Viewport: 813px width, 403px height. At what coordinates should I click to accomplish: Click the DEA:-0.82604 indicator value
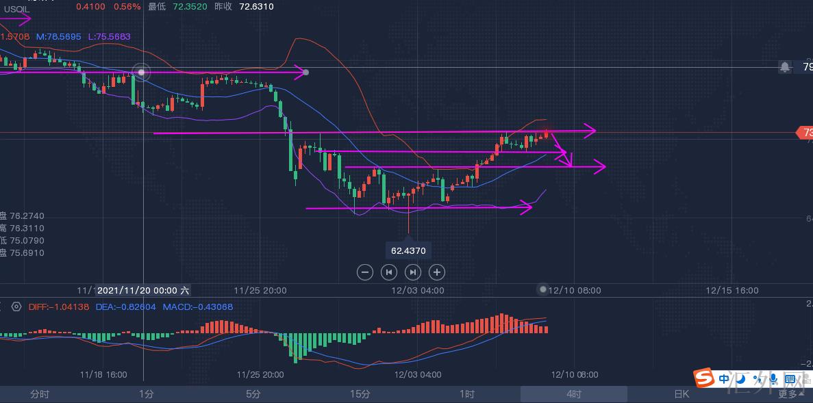(x=126, y=307)
